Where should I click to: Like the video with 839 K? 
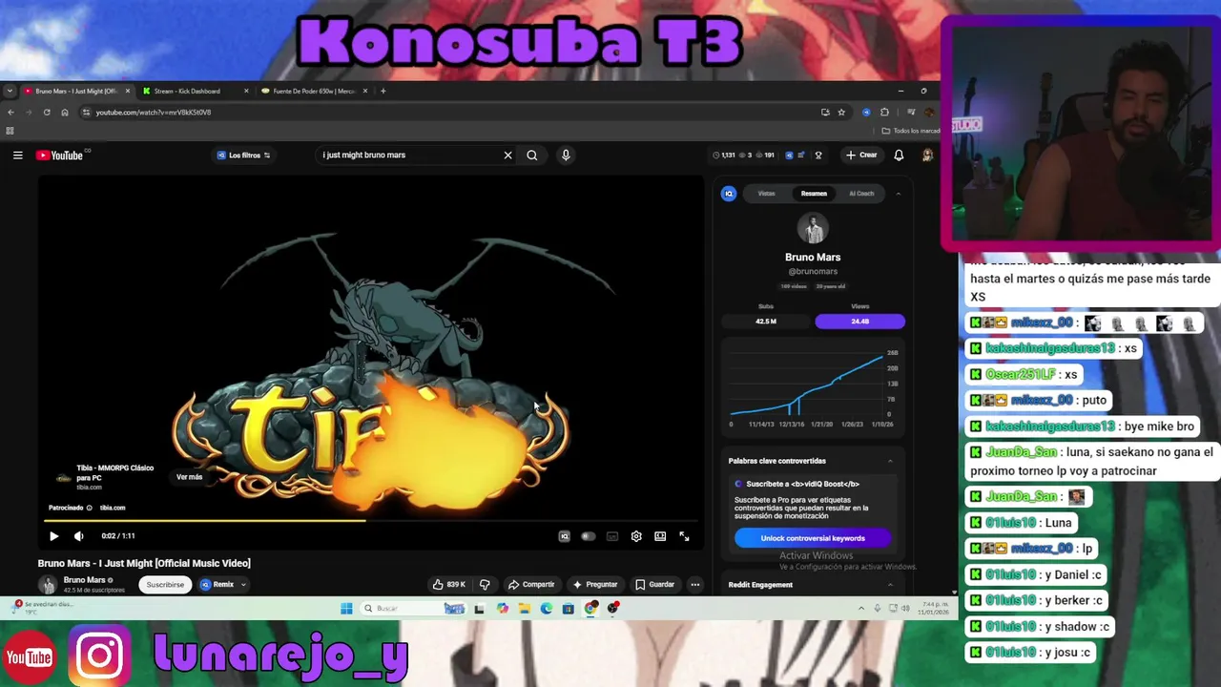coord(449,584)
